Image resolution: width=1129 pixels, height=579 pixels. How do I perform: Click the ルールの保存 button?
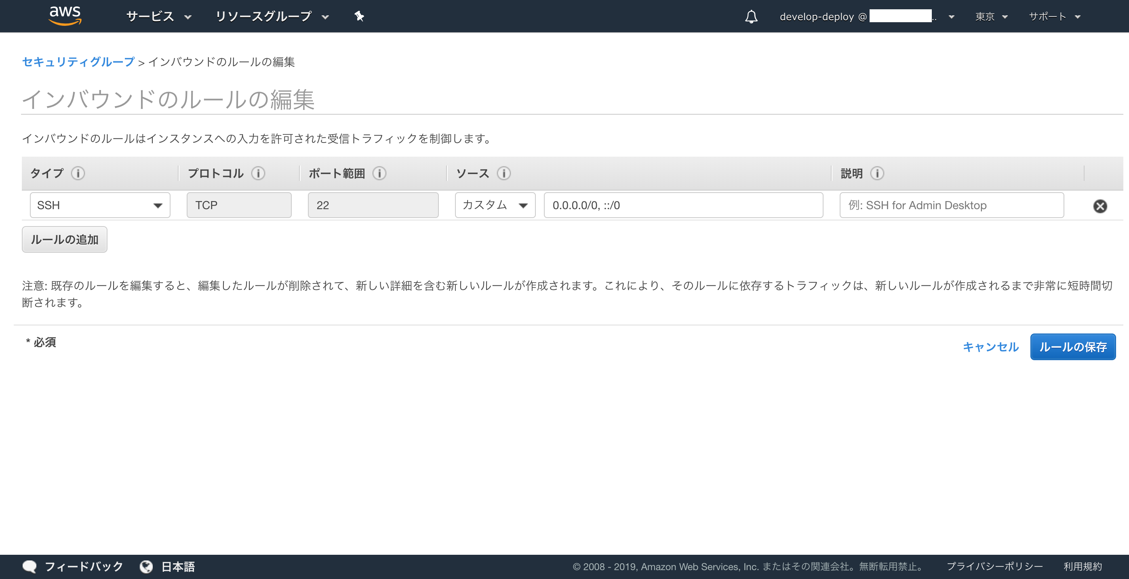(1072, 347)
